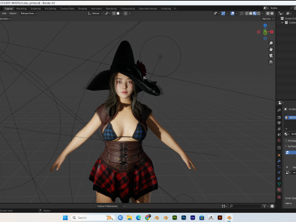Image resolution: width=296 pixels, height=222 pixels.
Task: Open the Compositing workspace tab
Action: point(128,9)
